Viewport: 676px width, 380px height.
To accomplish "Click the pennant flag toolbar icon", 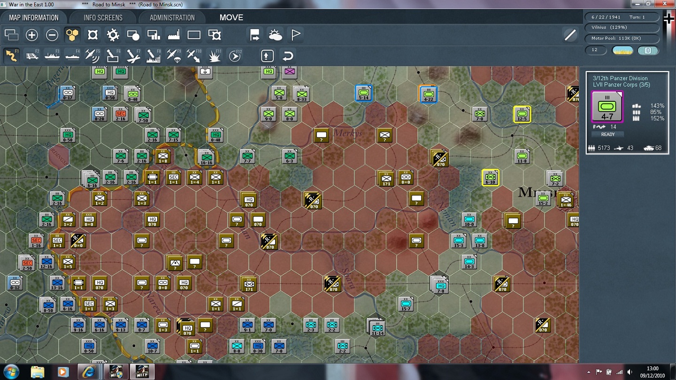I will 296,35.
